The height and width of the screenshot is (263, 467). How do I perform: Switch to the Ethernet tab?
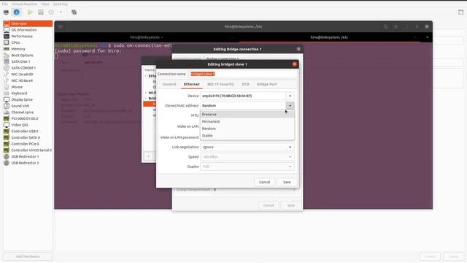click(x=191, y=85)
